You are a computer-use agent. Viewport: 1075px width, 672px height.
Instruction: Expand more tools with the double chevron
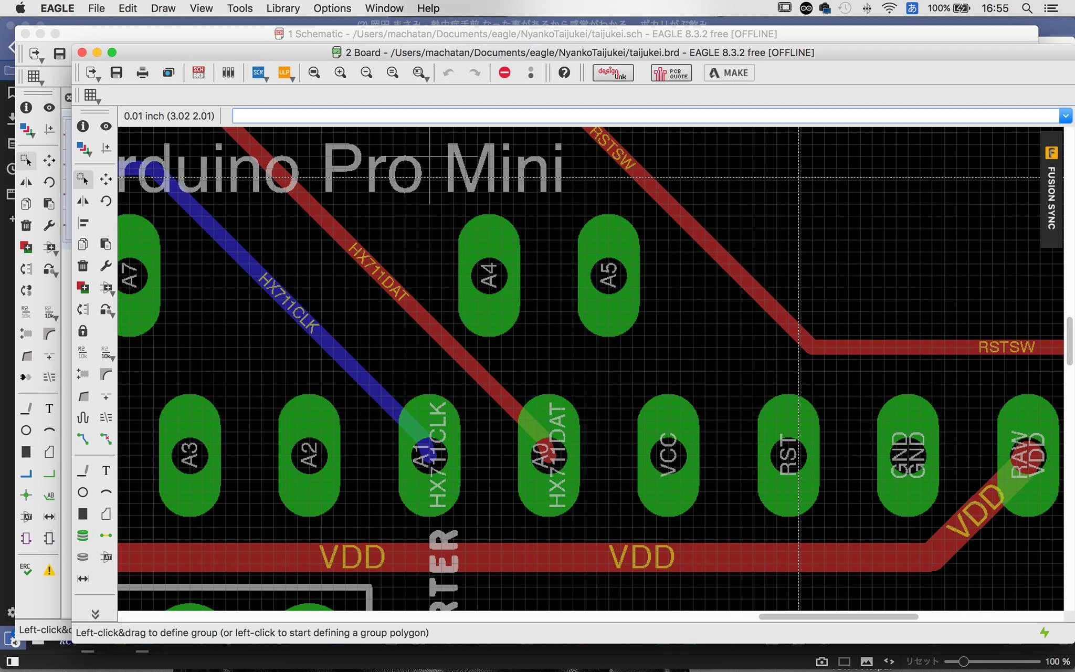click(95, 614)
